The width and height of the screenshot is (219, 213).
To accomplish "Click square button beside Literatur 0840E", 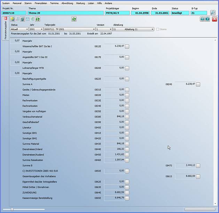I will pyautogui.click(x=127, y=128).
